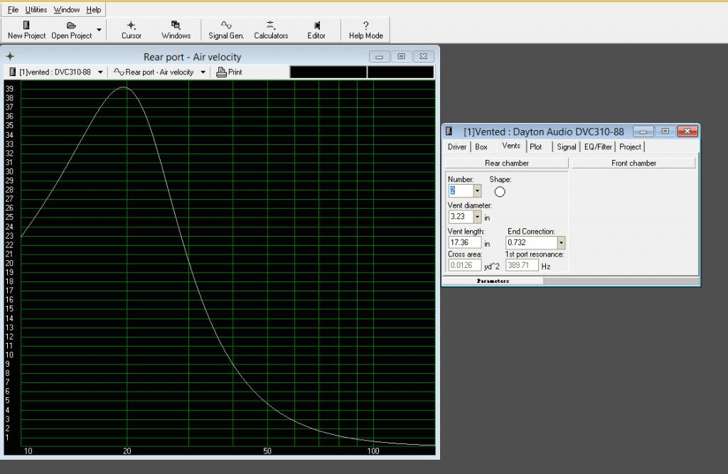
Task: Click the Rear chamber header button
Action: pos(506,163)
